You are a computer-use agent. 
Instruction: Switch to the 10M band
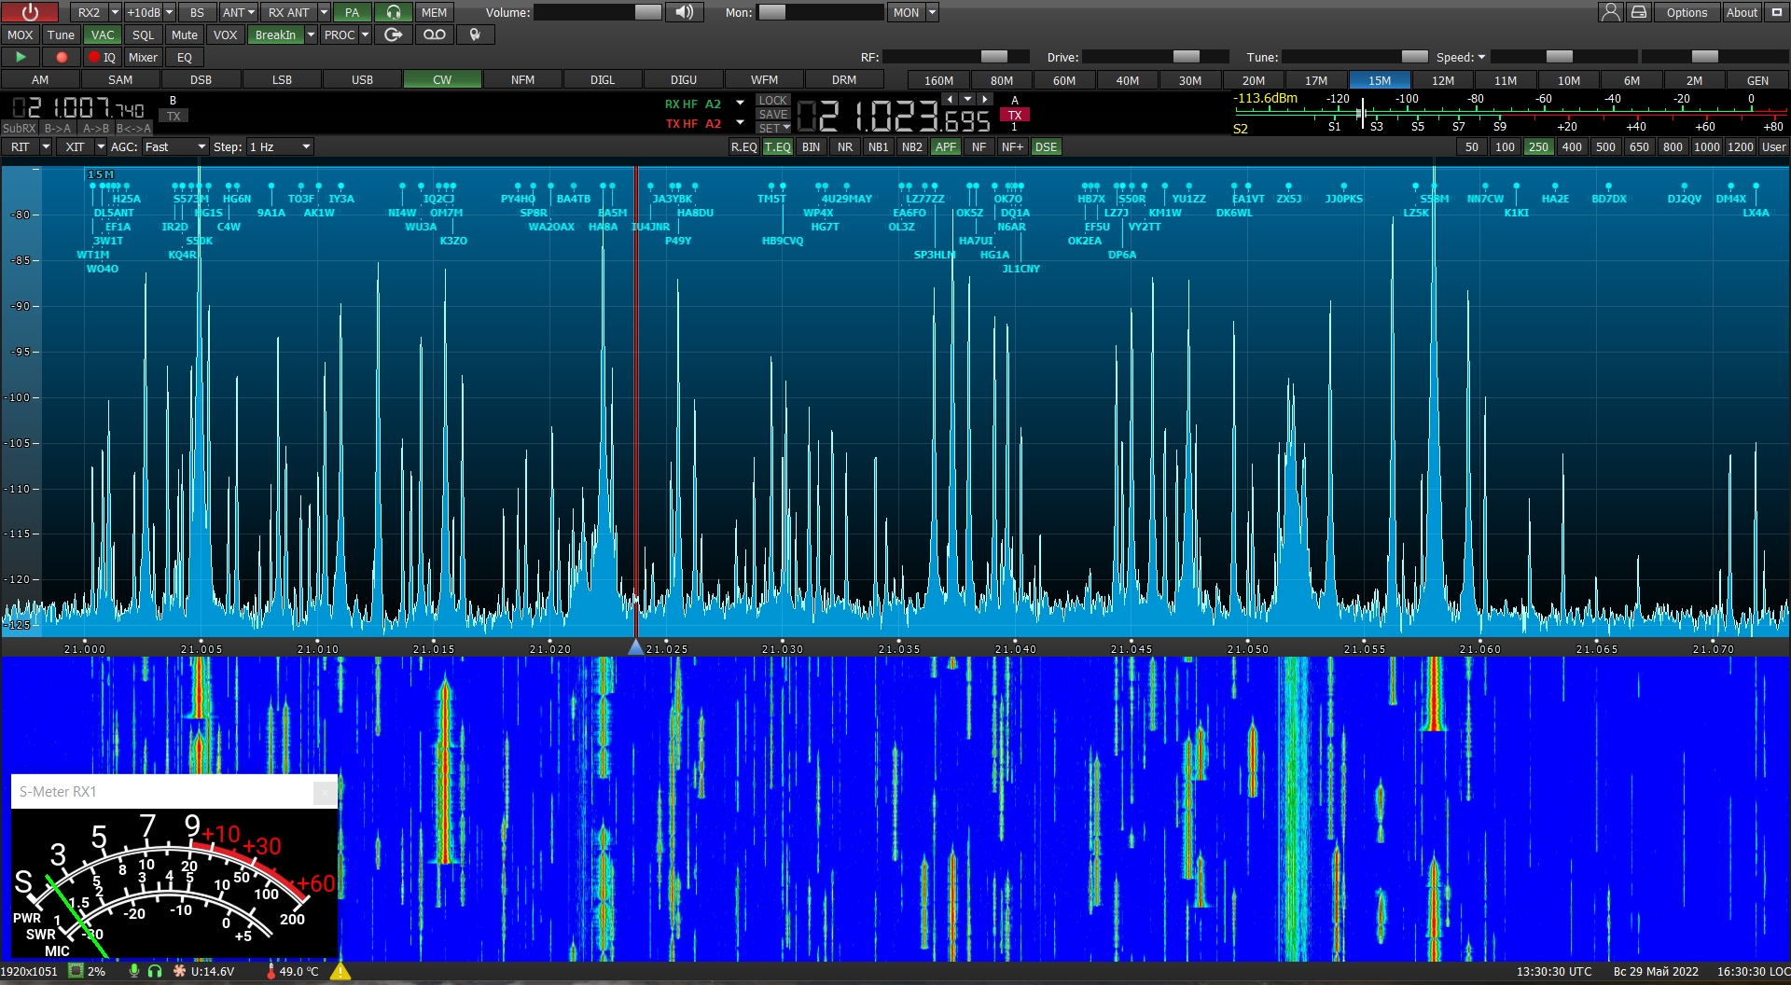click(x=1569, y=80)
